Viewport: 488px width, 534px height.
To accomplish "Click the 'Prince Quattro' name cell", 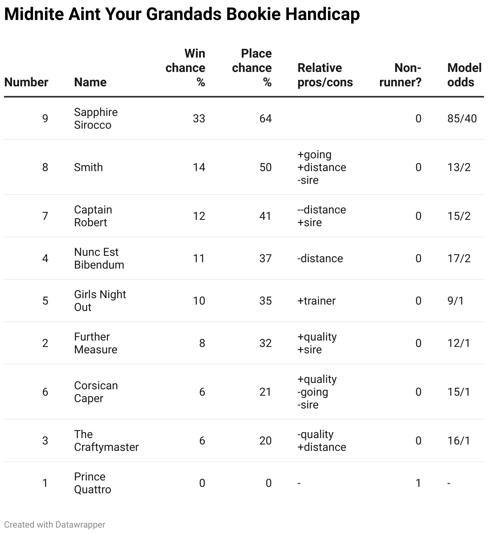I will [x=92, y=483].
